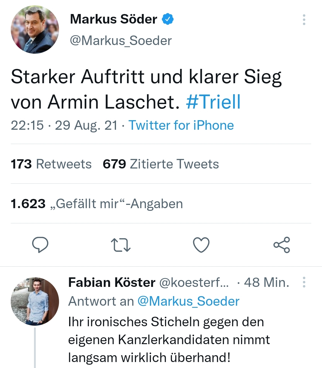Image resolution: width=322 pixels, height=368 pixels.
Task: Open the #Triell hashtag
Action: [x=213, y=102]
